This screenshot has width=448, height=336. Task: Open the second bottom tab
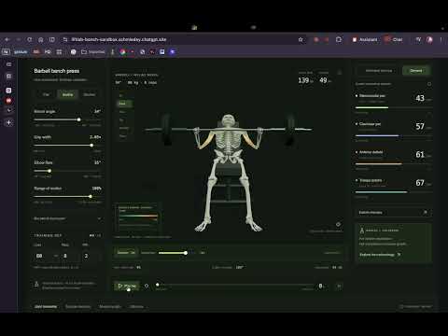77,307
